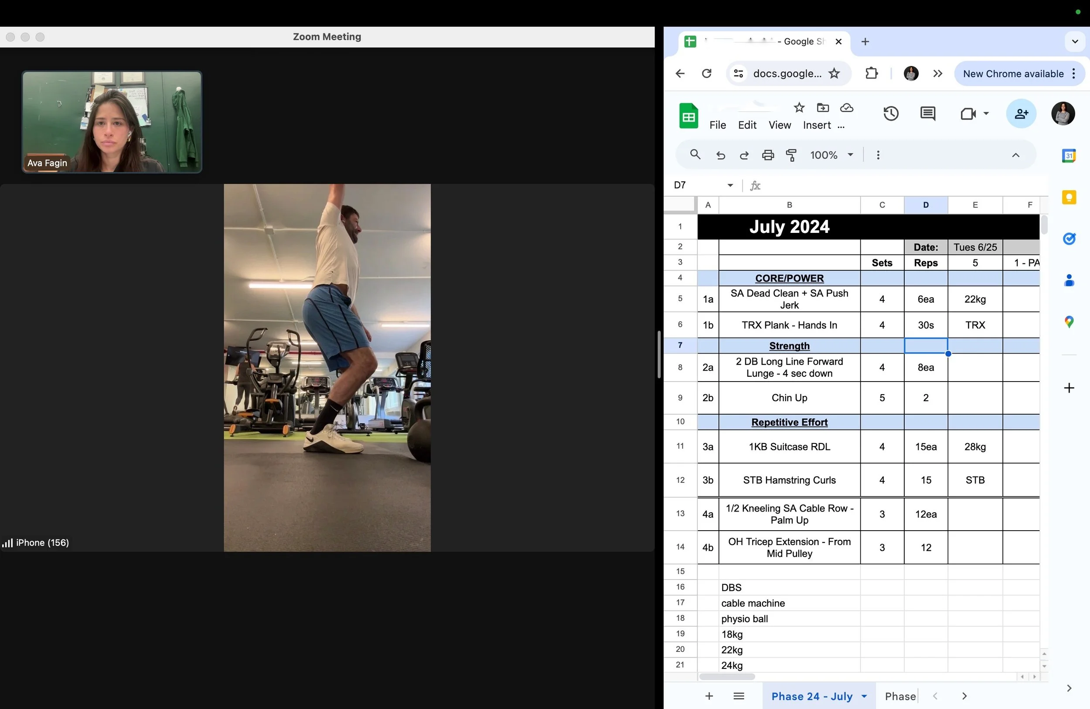Open the Insert menu
The image size is (1090, 709).
pos(817,125)
